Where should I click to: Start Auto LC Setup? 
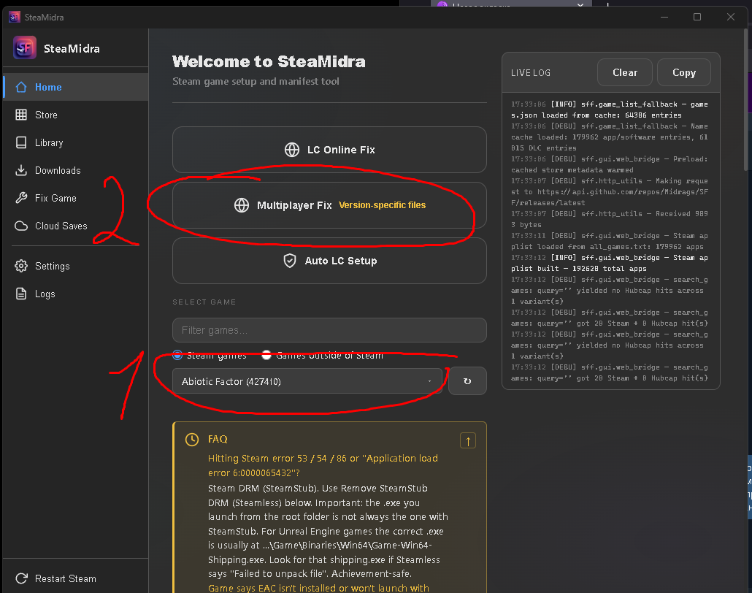(x=329, y=261)
